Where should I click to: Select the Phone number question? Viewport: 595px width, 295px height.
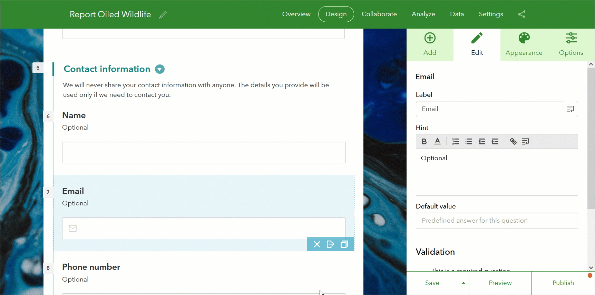91,267
